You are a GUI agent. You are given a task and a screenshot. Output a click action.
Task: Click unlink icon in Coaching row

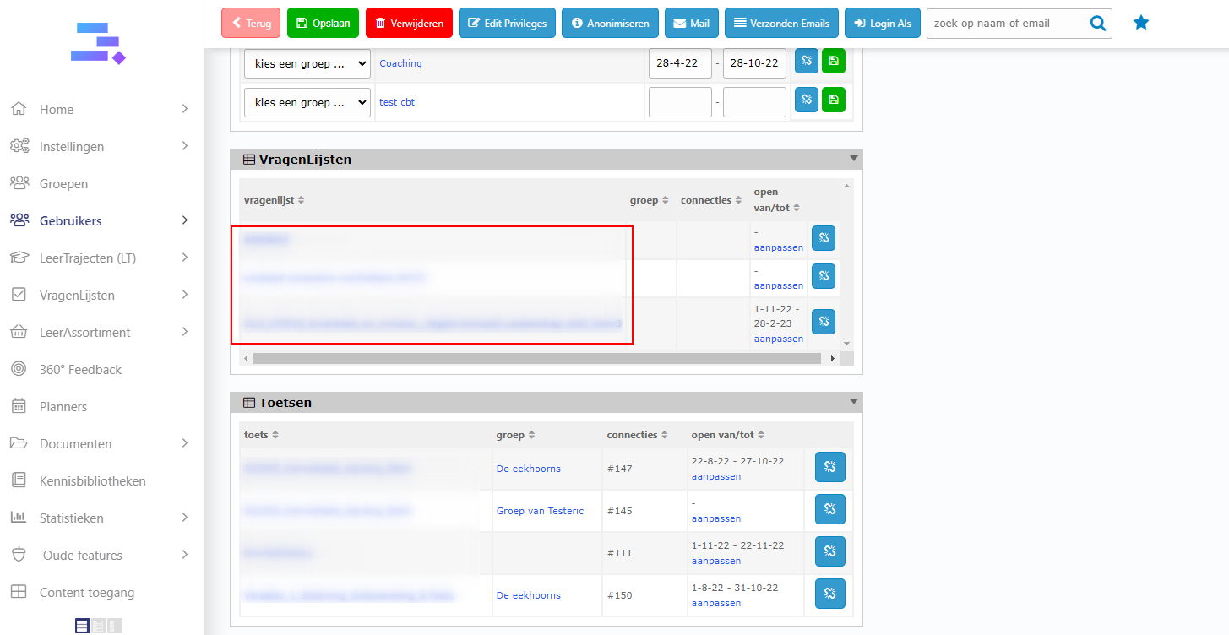click(806, 62)
